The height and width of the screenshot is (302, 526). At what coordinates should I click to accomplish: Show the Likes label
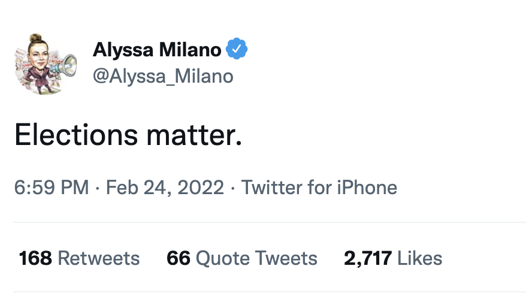pyautogui.click(x=420, y=258)
